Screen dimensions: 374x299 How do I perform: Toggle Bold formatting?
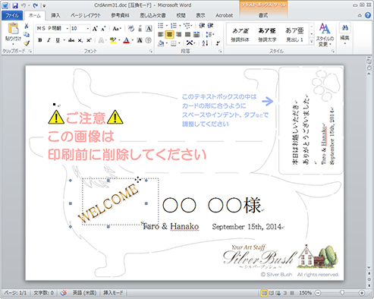(40, 40)
